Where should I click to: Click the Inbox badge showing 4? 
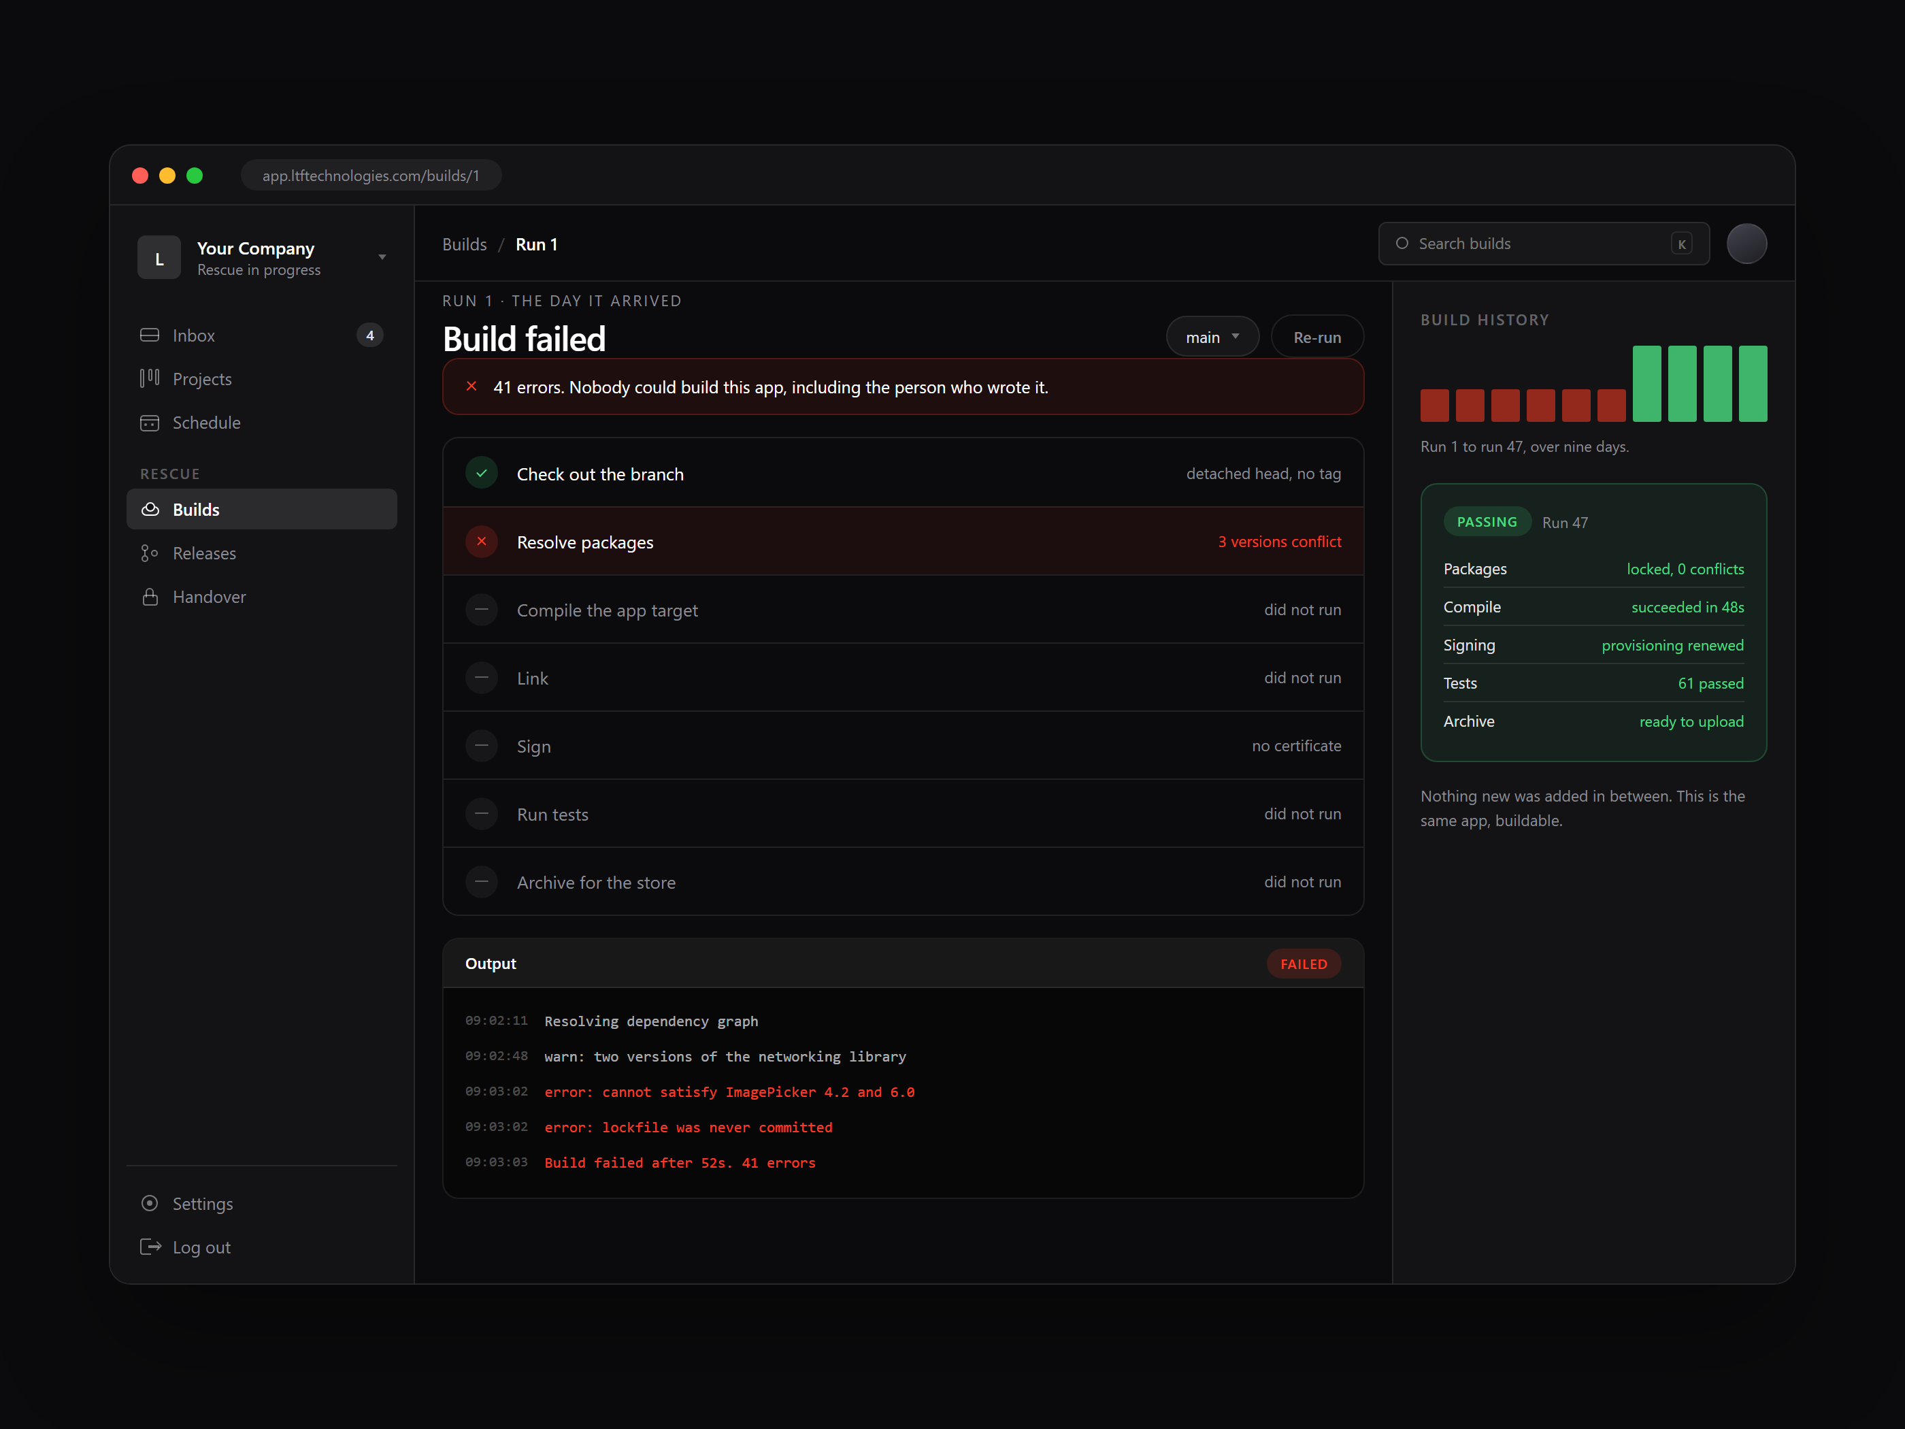(370, 335)
